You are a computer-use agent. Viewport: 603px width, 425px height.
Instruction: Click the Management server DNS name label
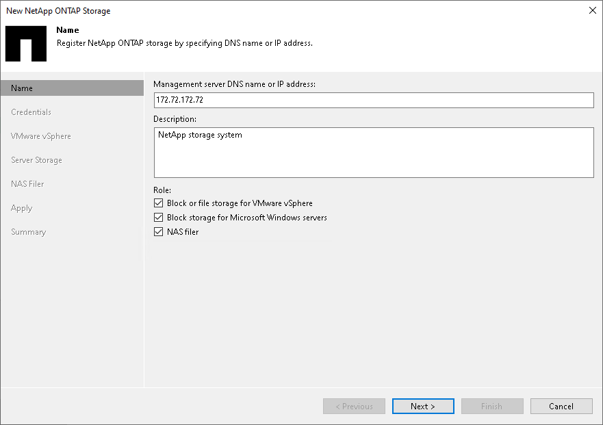click(x=234, y=84)
